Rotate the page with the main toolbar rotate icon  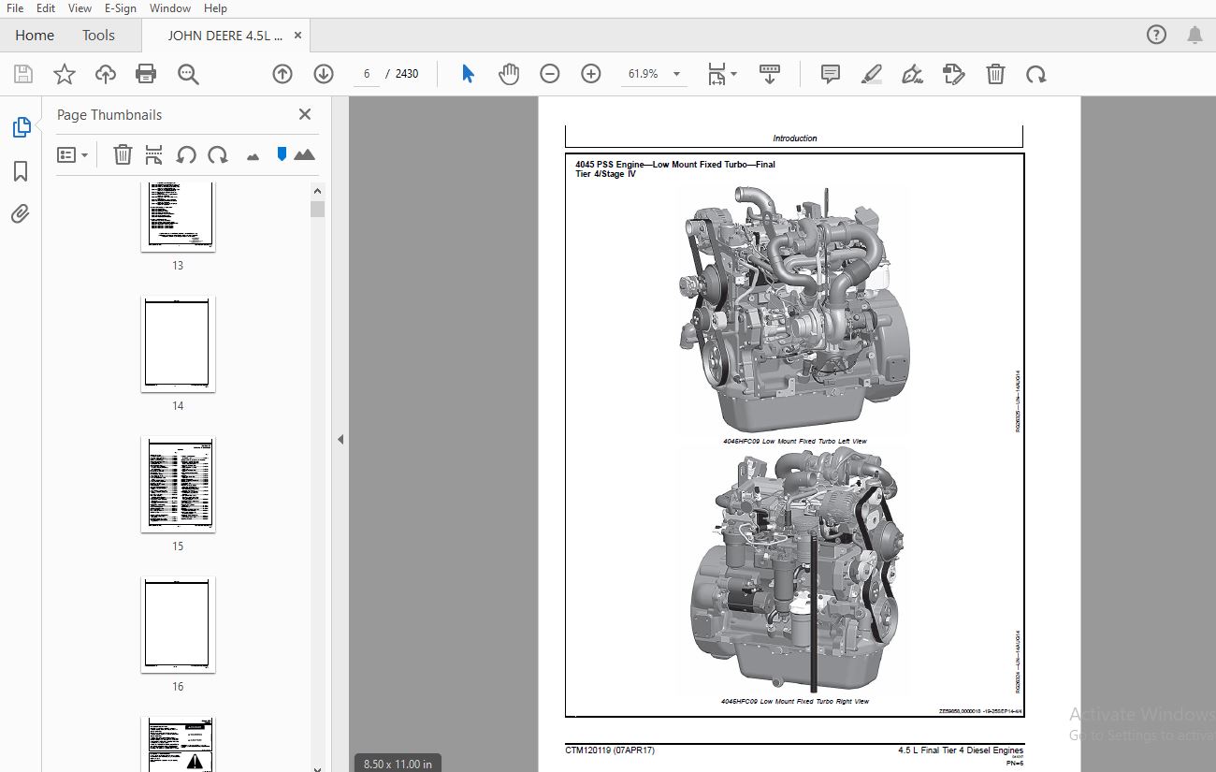pyautogui.click(x=1035, y=74)
